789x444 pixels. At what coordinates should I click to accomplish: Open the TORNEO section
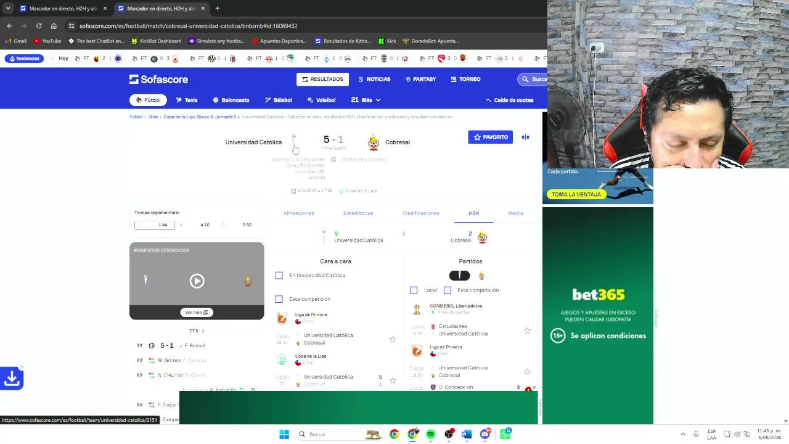[465, 79]
